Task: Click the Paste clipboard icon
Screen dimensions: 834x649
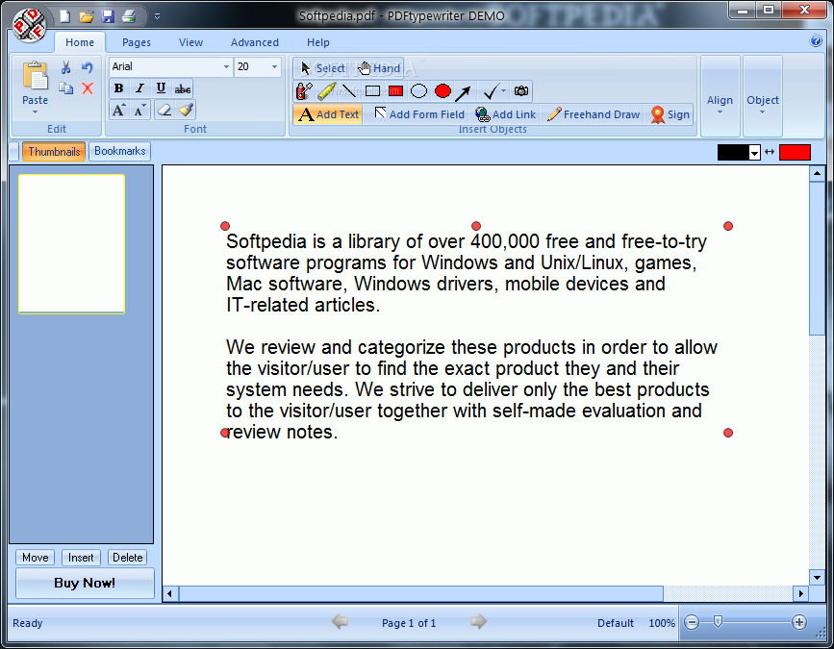Action: (x=35, y=76)
